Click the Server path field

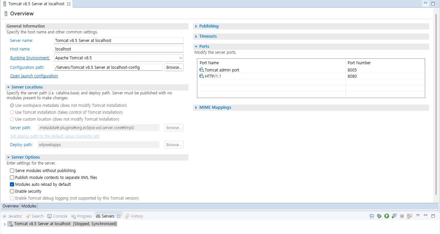[x=99, y=128]
